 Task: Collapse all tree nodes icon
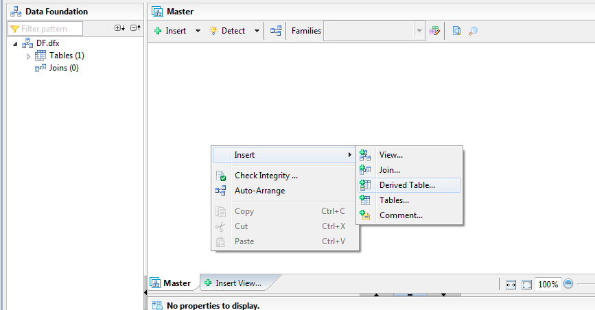135,28
